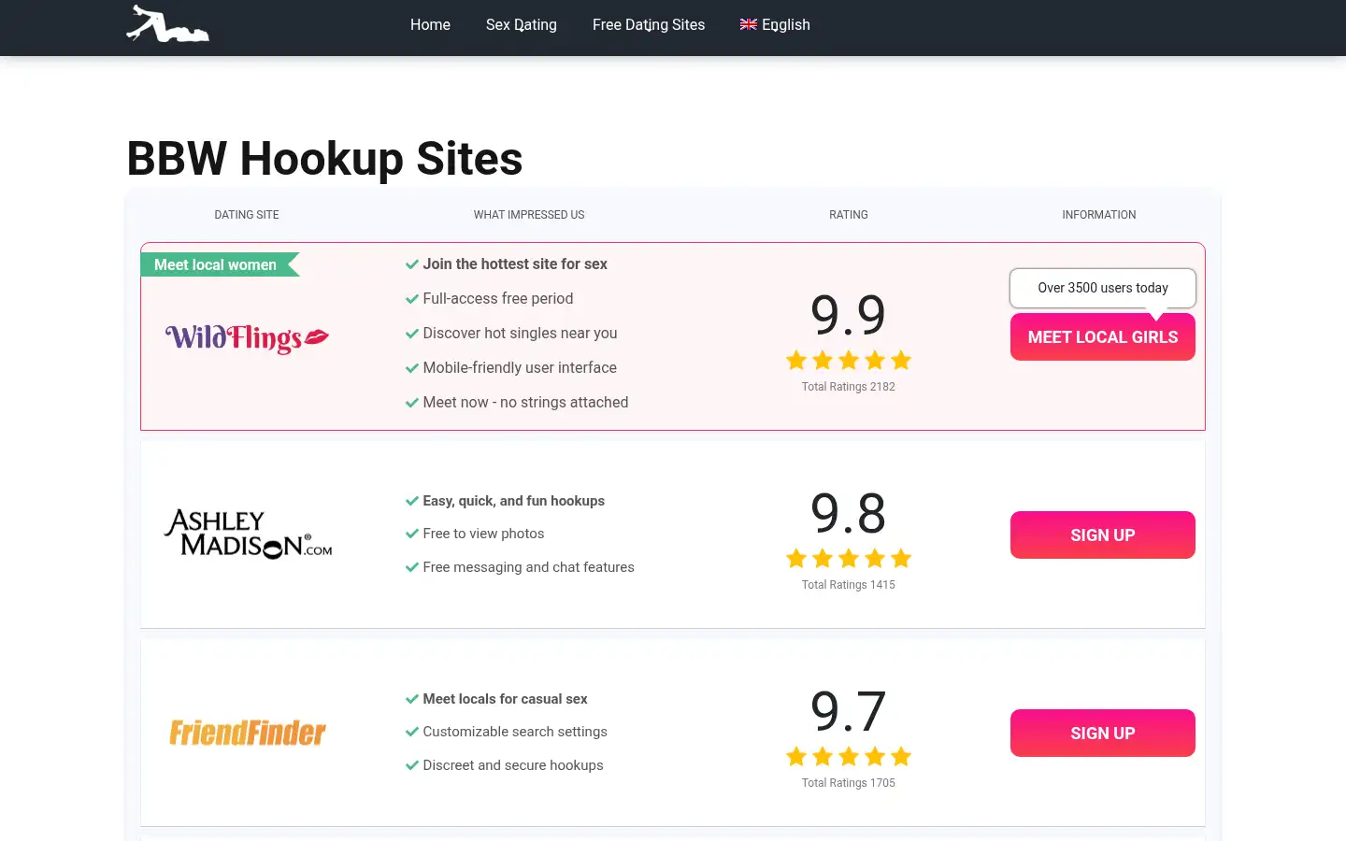Click the WildFlings logo

click(x=247, y=337)
